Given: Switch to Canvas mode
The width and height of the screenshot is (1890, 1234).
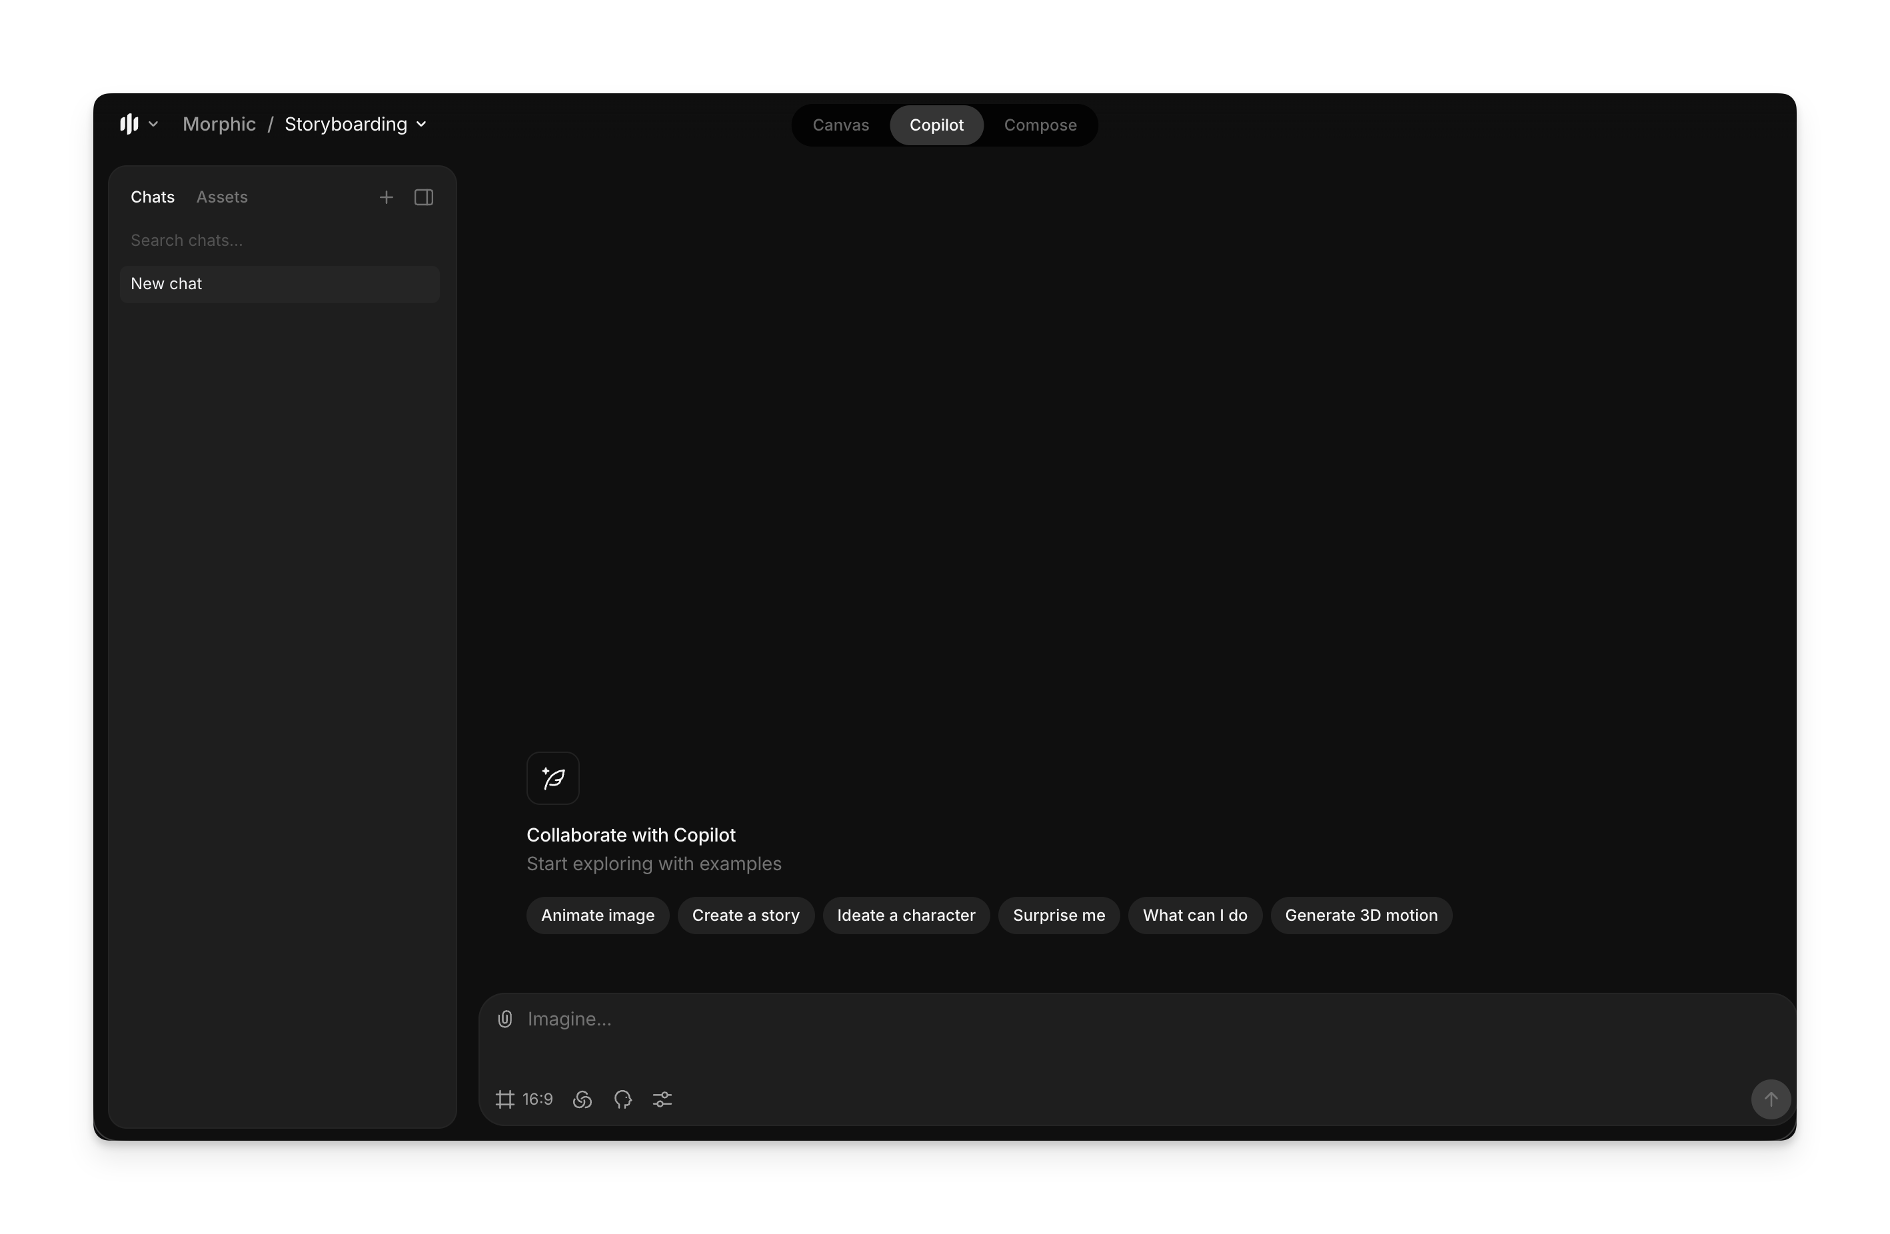Looking at the screenshot, I should tap(840, 125).
